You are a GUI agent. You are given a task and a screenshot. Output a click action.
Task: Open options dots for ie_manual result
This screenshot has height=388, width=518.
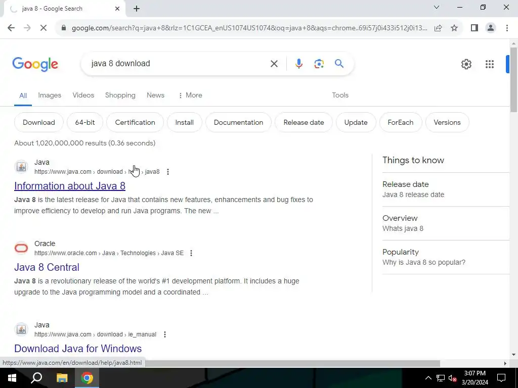(164, 334)
